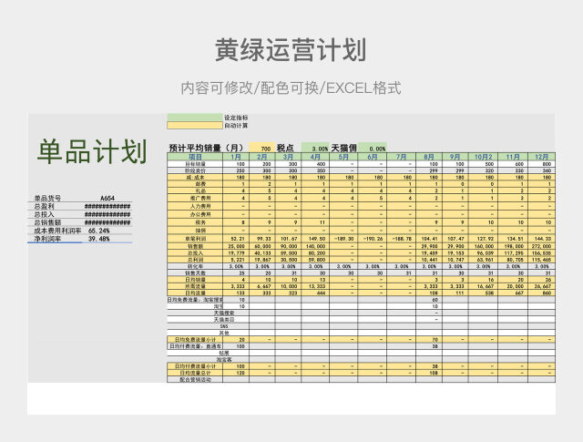
Task: Click the 阶段卖价 row label
Action: tap(195, 170)
